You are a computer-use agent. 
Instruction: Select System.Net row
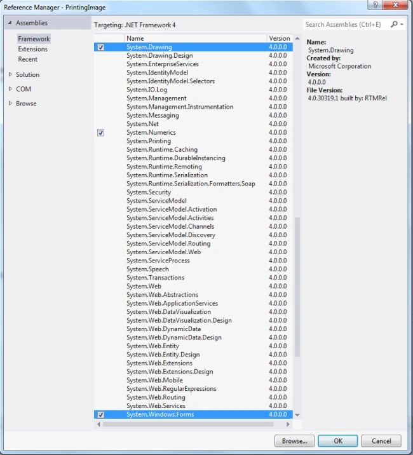(x=193, y=124)
